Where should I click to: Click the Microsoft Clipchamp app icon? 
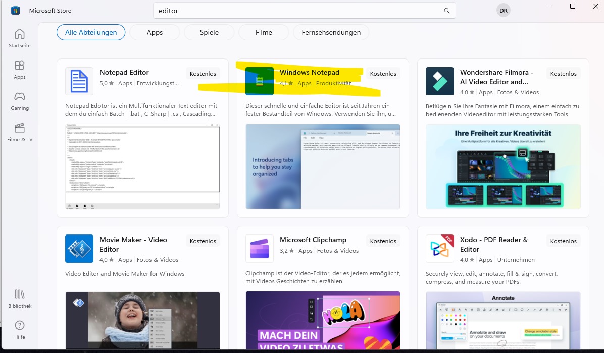click(x=259, y=249)
